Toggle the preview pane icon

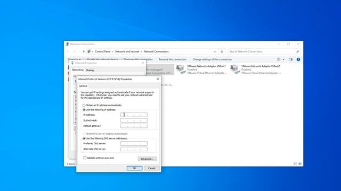coord(290,59)
